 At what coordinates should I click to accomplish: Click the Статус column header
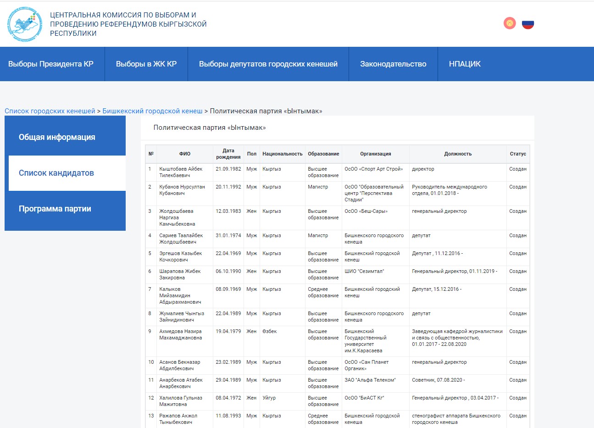pos(518,154)
